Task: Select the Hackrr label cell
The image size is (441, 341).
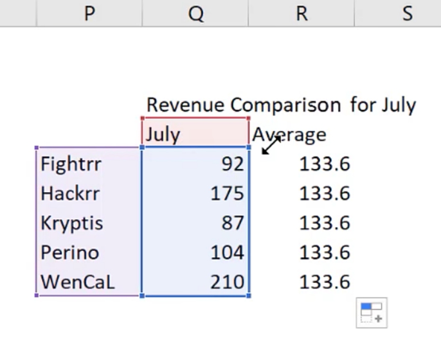Action: tap(89, 193)
